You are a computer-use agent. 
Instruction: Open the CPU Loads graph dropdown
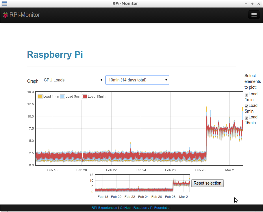coord(73,80)
